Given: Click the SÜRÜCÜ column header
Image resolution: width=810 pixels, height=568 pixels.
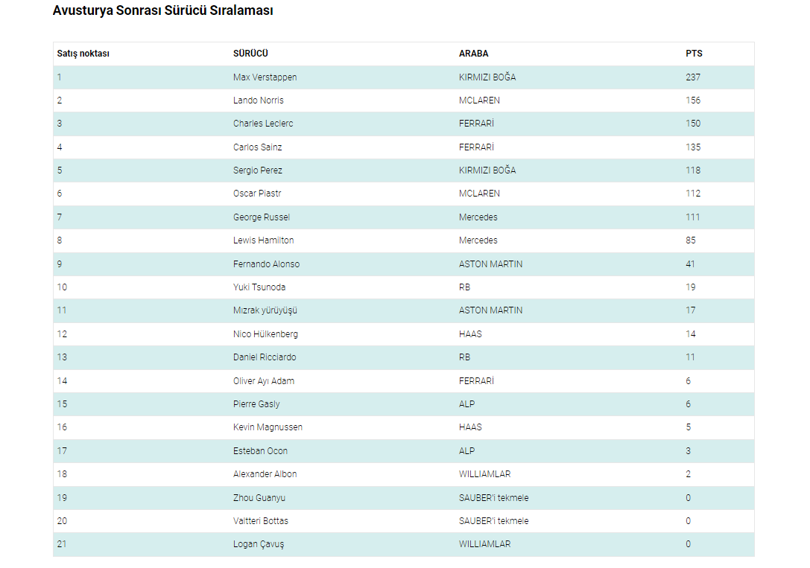Looking at the screenshot, I should 250,54.
